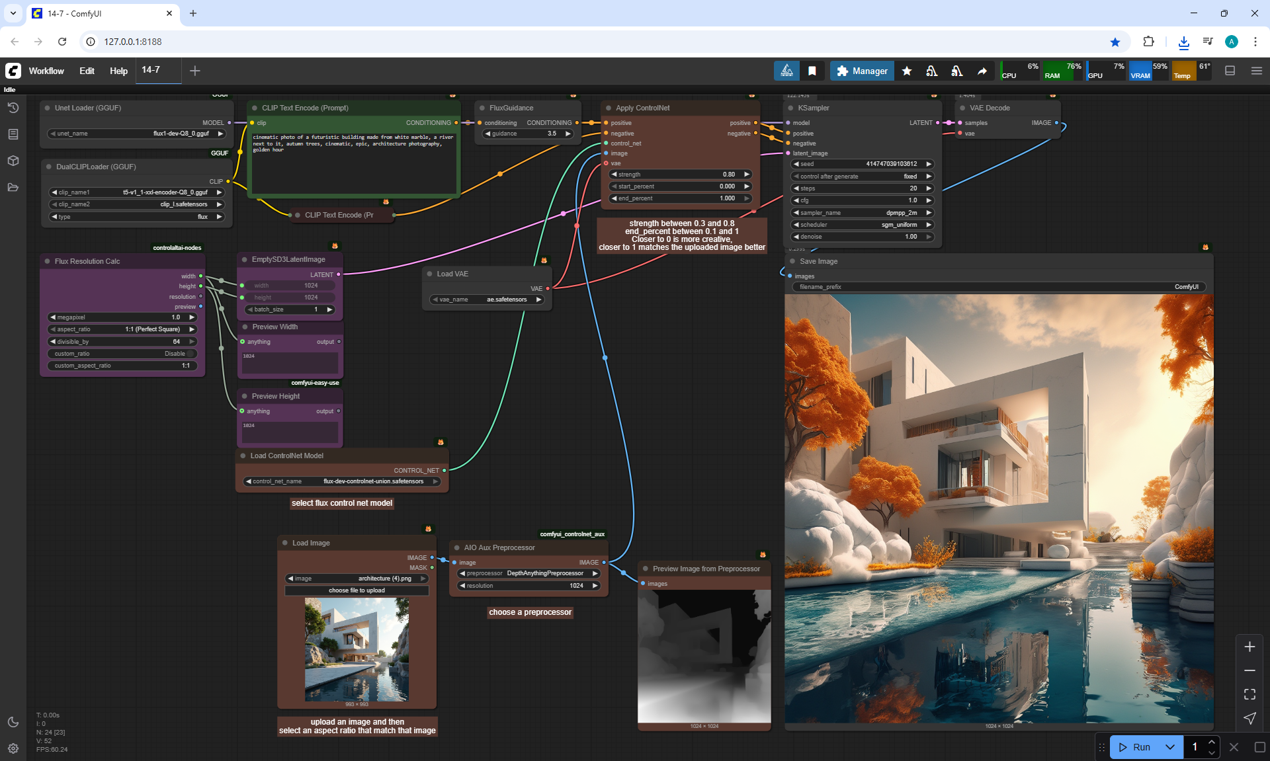1270x761 pixels.
Task: Open the workflows folder sidebar icon
Action: [13, 187]
